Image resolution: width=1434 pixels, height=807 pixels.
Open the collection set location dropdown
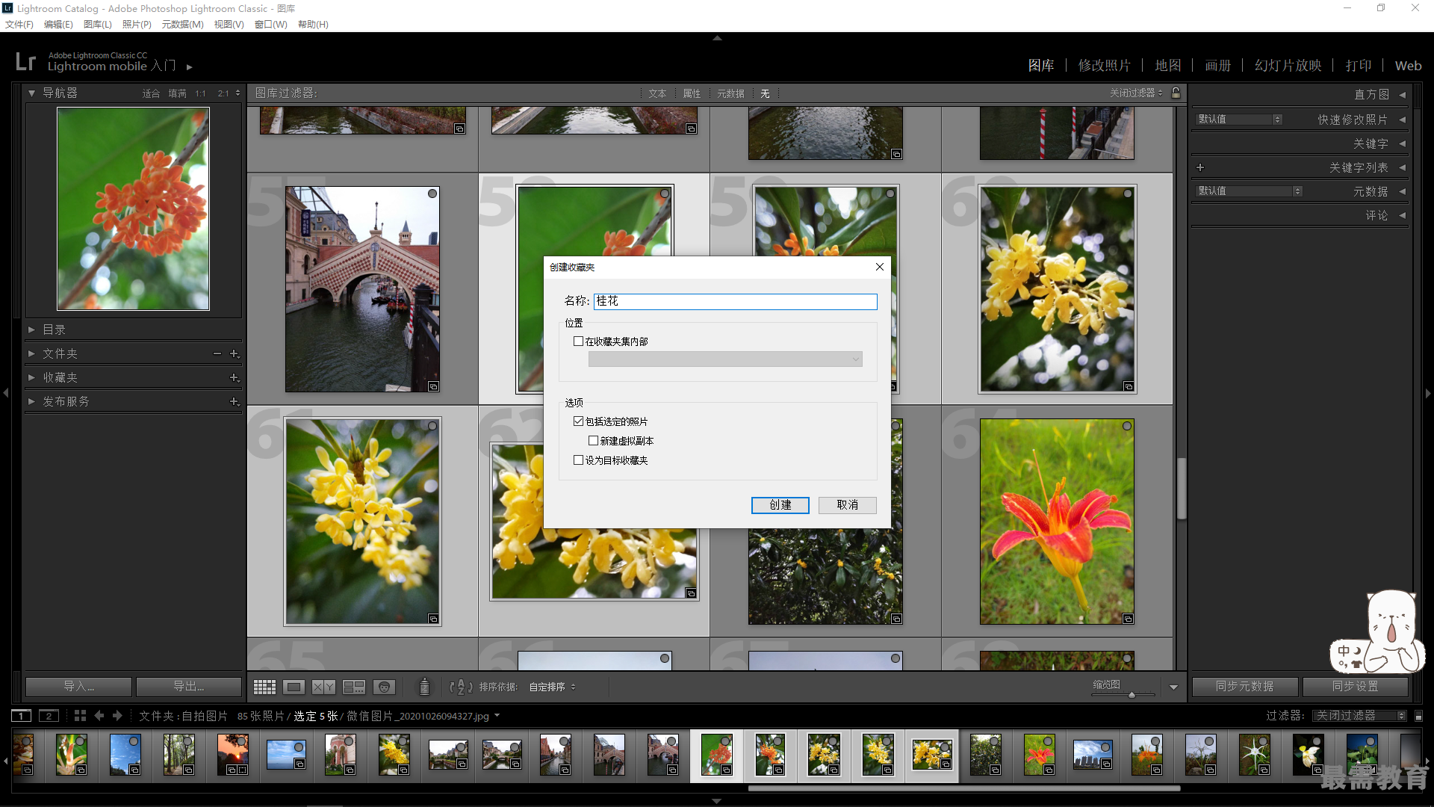725,359
